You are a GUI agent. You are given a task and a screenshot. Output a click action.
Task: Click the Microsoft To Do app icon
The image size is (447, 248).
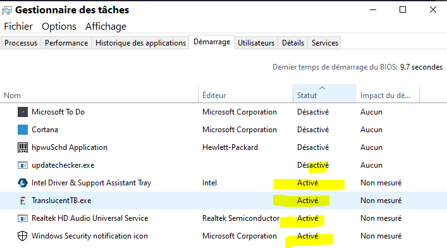23,112
